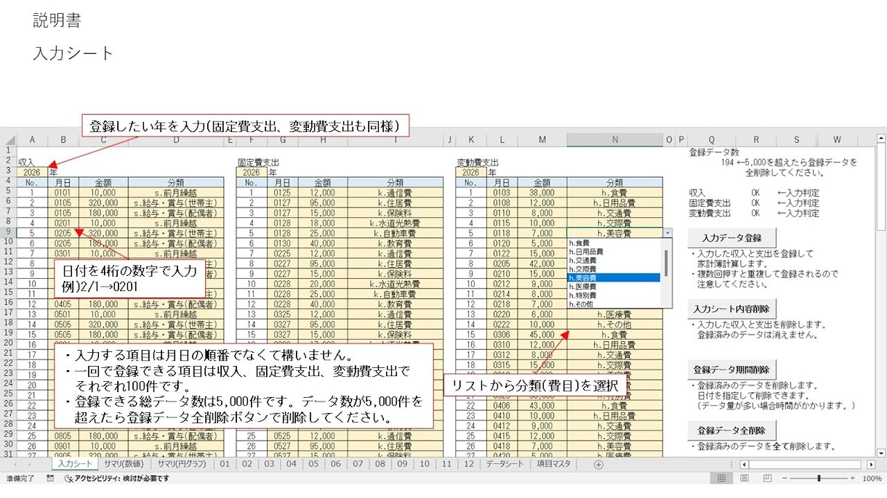Choose h.交通費 from the dropdown list
This screenshot has height=498, width=887.
pos(613,260)
